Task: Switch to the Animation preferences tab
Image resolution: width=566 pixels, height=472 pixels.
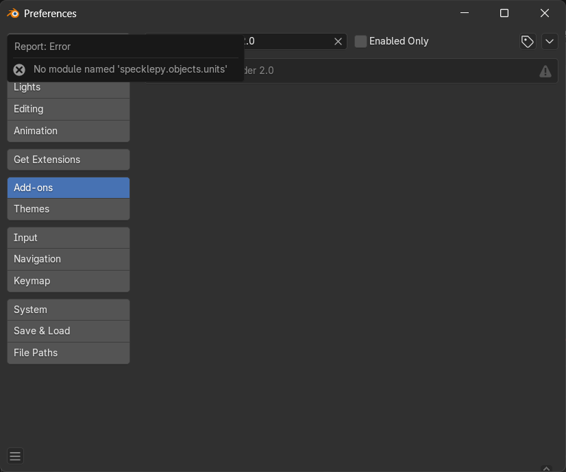Action: click(x=69, y=131)
